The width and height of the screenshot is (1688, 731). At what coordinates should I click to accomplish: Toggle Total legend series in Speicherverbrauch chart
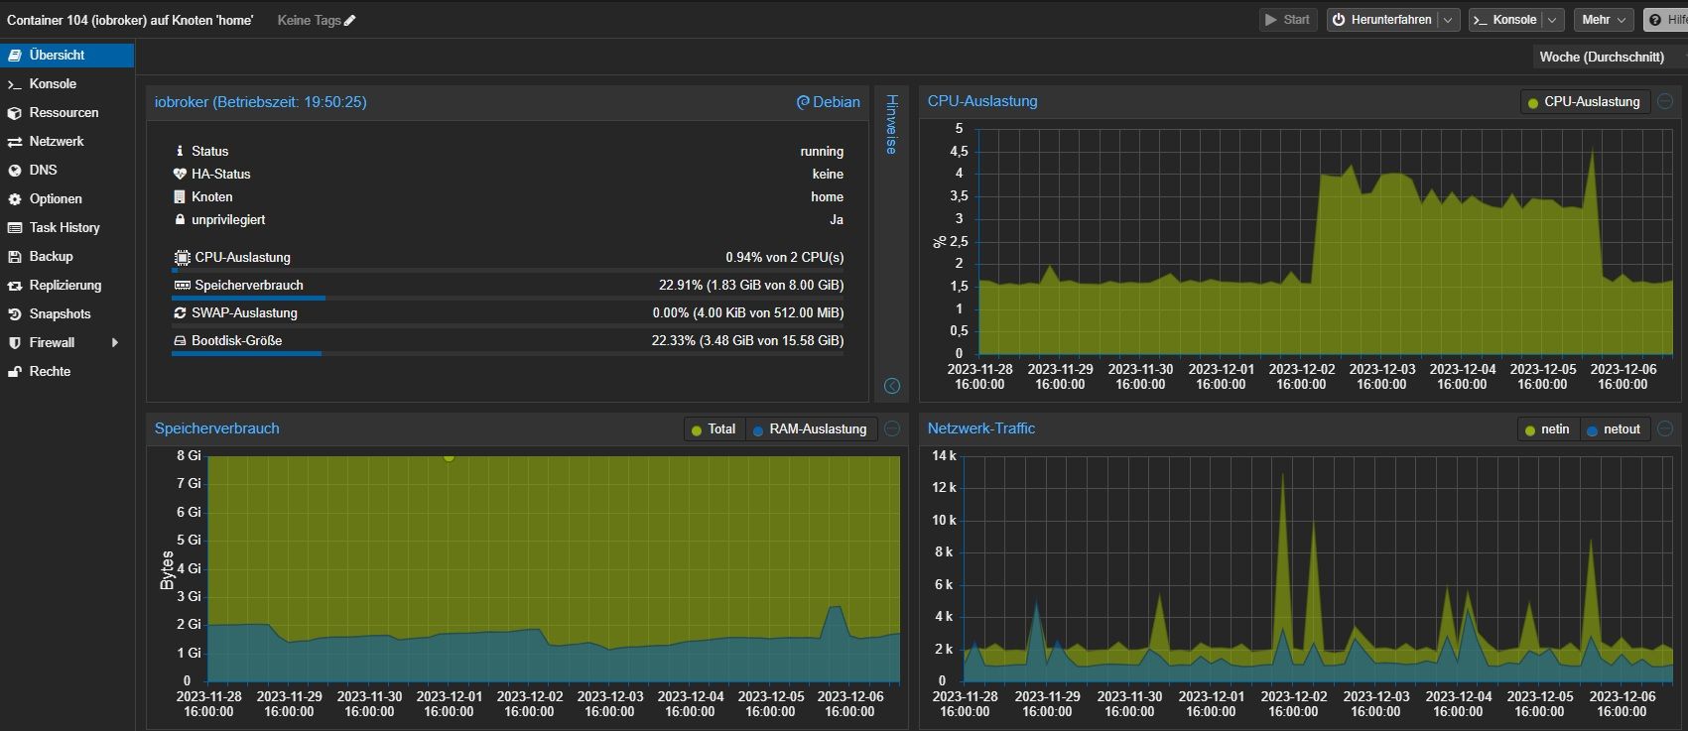point(714,429)
